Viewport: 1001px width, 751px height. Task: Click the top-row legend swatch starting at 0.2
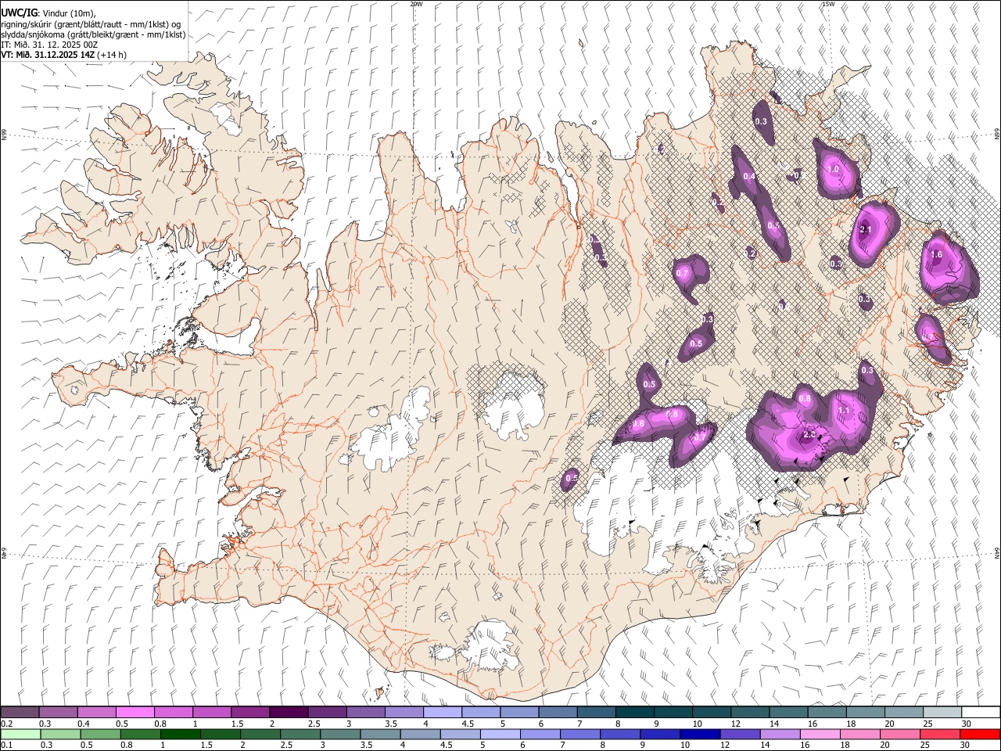tap(20, 713)
